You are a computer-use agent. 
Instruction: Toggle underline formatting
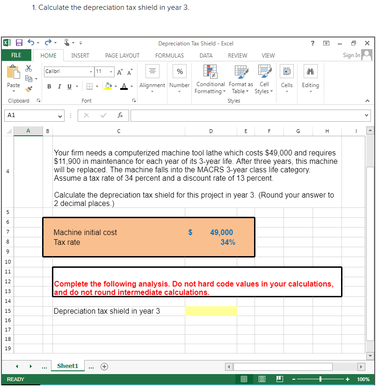coord(69,87)
